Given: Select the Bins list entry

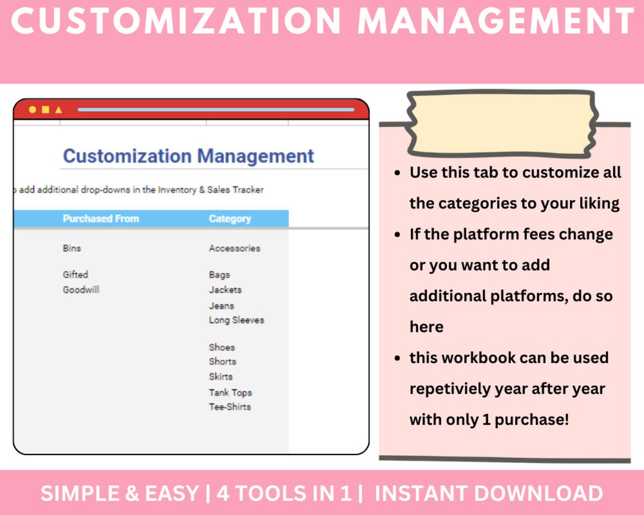Looking at the screenshot, I should (x=73, y=248).
